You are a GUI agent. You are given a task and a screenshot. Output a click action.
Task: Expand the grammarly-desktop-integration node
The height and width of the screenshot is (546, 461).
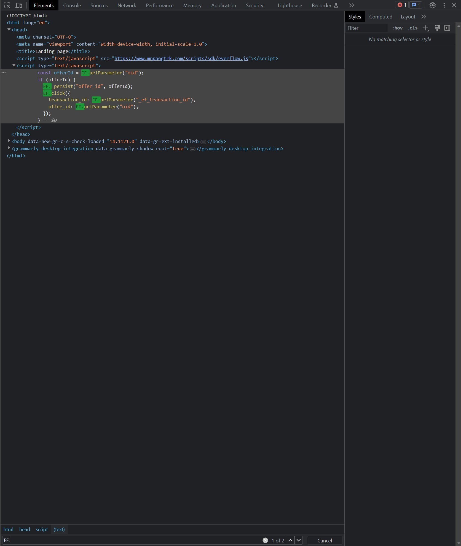pyautogui.click(x=9, y=148)
